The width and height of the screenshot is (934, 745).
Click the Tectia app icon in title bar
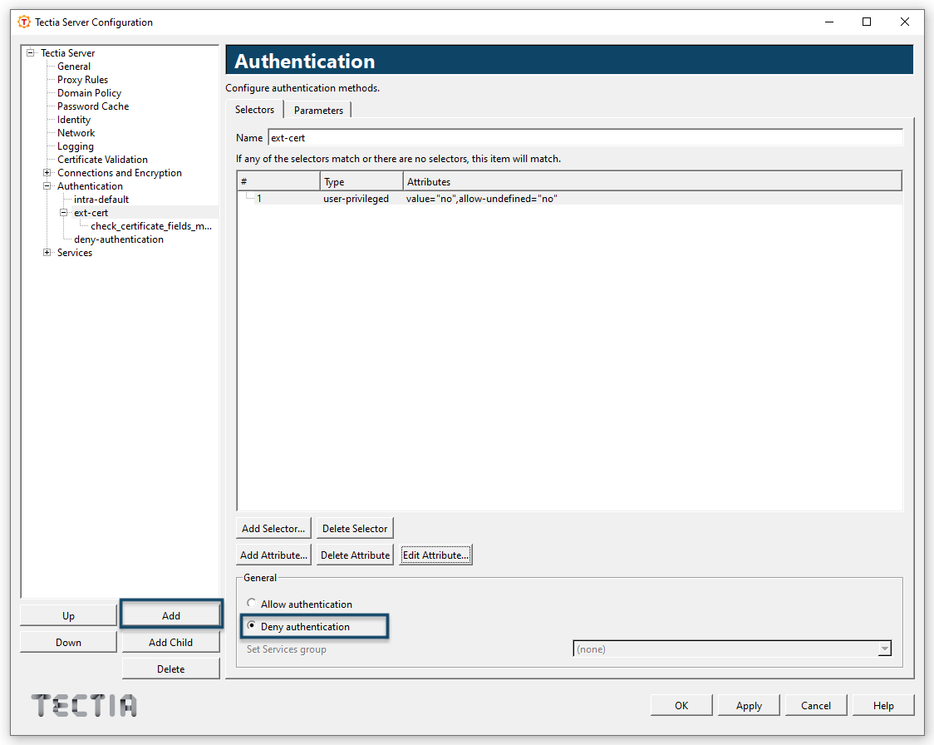pos(24,22)
